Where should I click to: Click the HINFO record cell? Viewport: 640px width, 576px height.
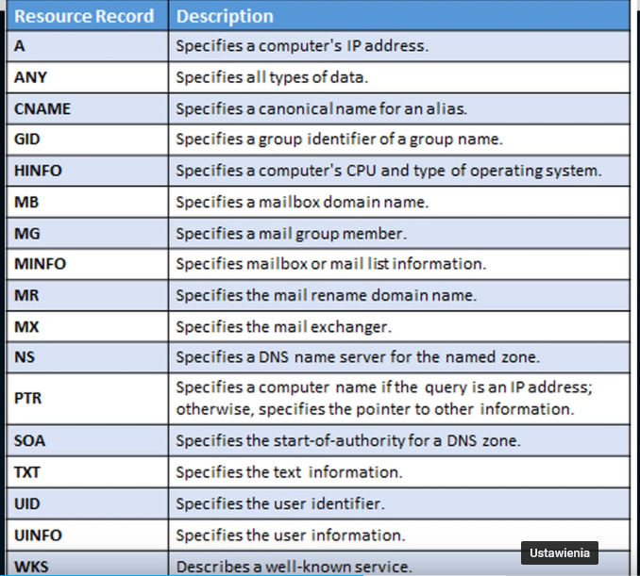pyautogui.click(x=88, y=171)
